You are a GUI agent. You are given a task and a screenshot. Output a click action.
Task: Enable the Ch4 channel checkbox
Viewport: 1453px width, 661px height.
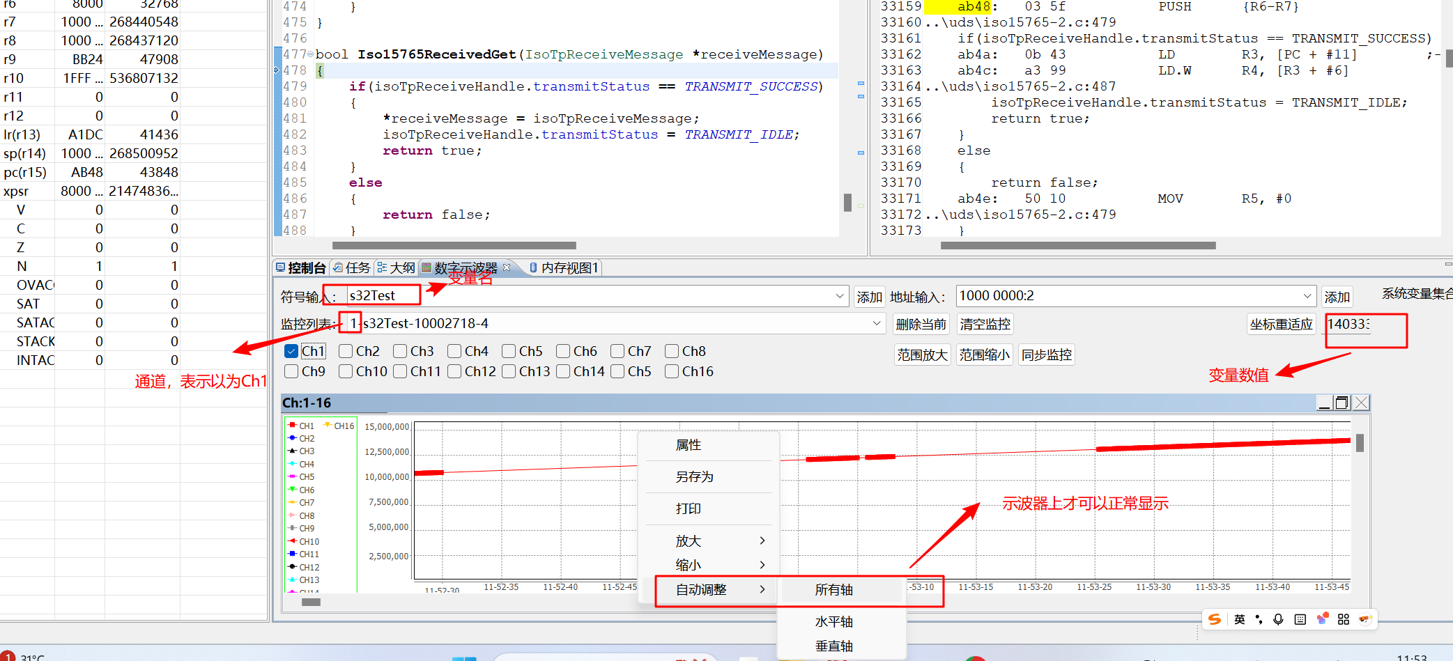click(x=454, y=351)
